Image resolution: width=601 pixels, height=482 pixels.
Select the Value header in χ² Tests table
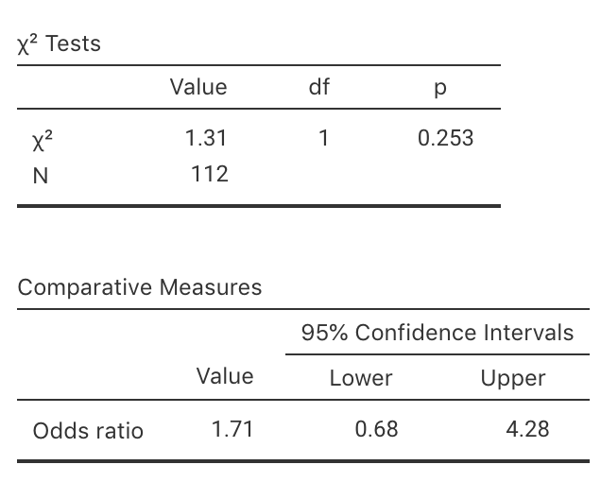coord(198,88)
